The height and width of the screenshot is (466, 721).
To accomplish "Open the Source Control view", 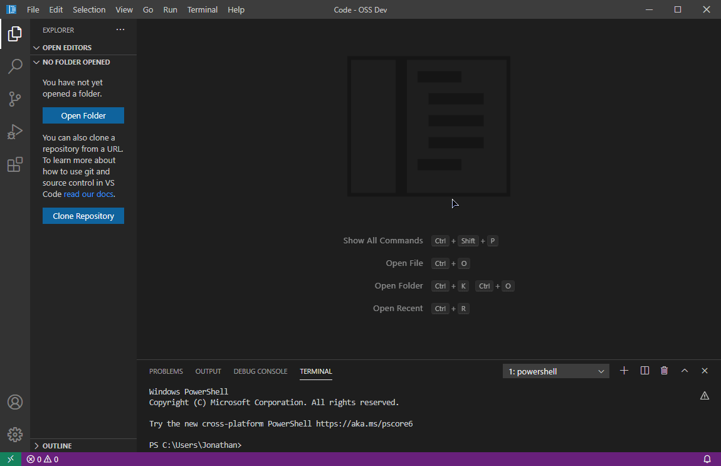I will [x=15, y=99].
